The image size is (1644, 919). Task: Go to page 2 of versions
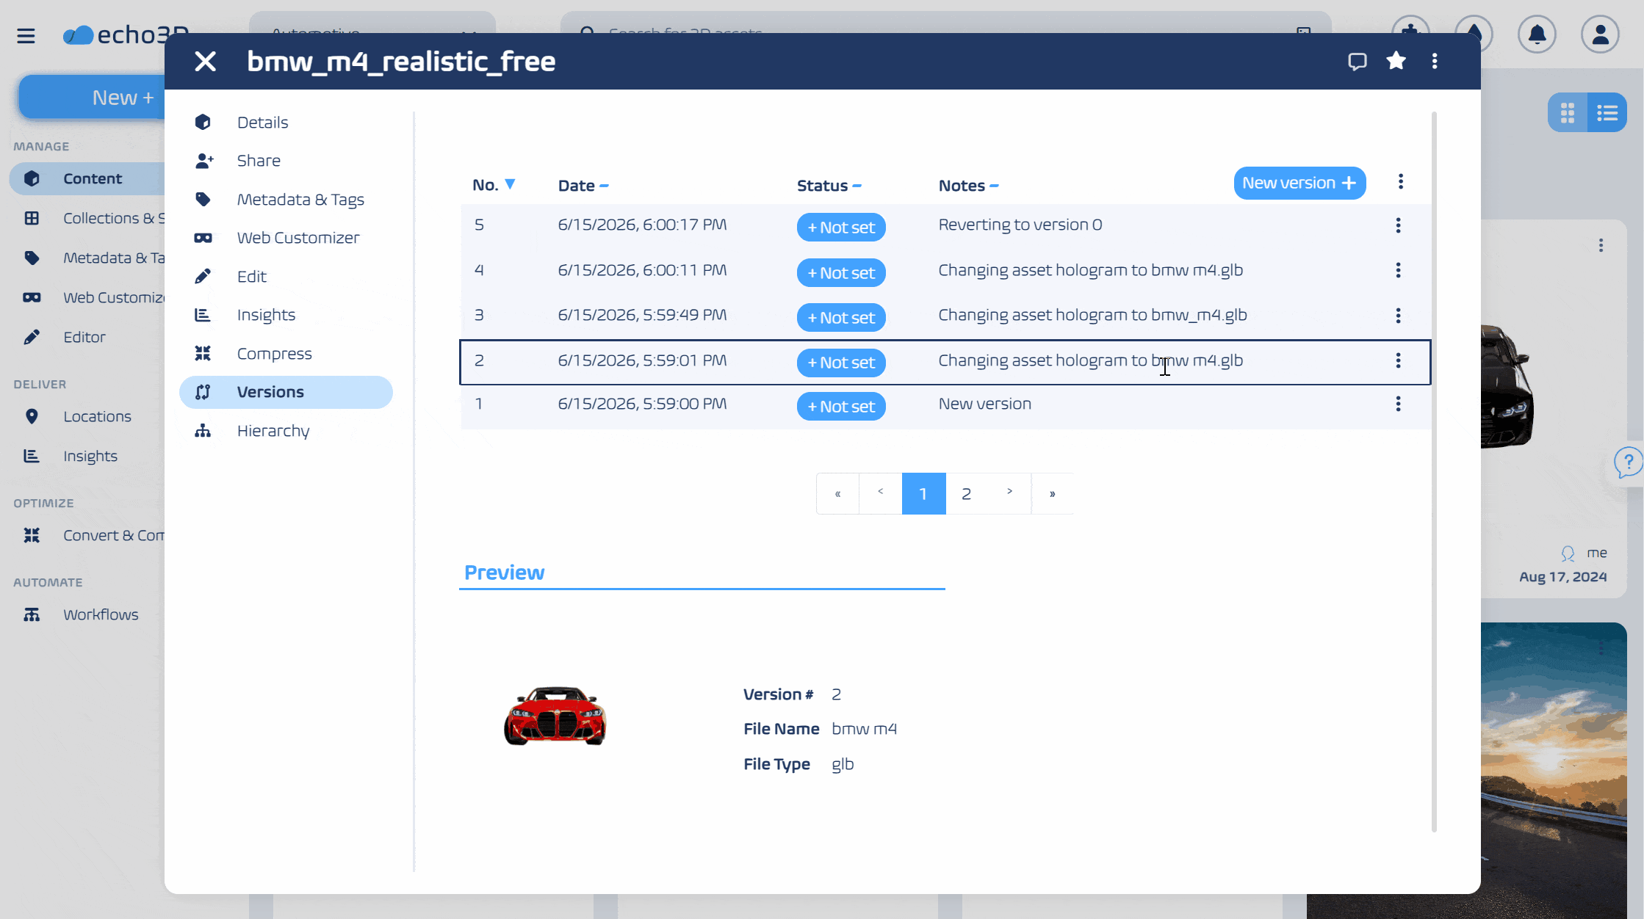tap(966, 494)
